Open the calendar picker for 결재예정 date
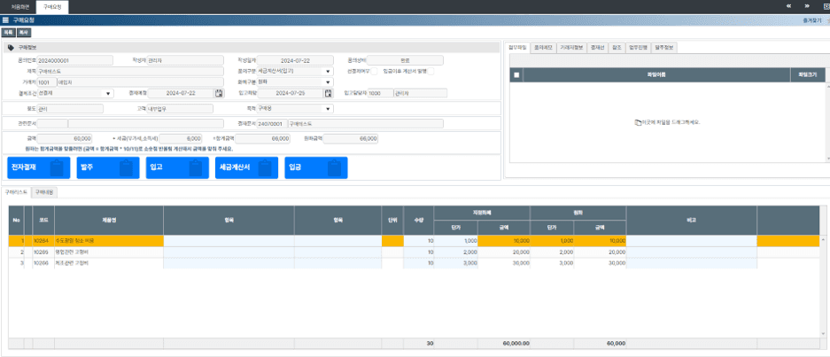This screenshot has width=830, height=357. pos(219,93)
